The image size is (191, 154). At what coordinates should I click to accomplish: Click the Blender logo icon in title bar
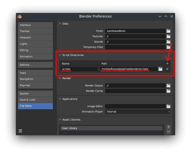(x=19, y=16)
